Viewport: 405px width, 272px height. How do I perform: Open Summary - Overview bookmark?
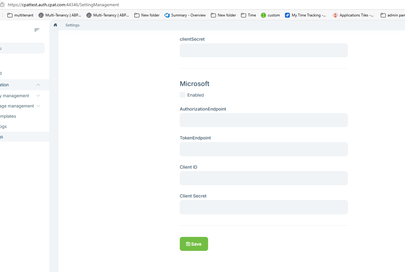(185, 15)
